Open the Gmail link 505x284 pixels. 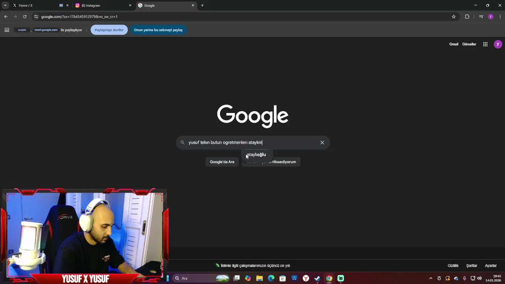454,44
